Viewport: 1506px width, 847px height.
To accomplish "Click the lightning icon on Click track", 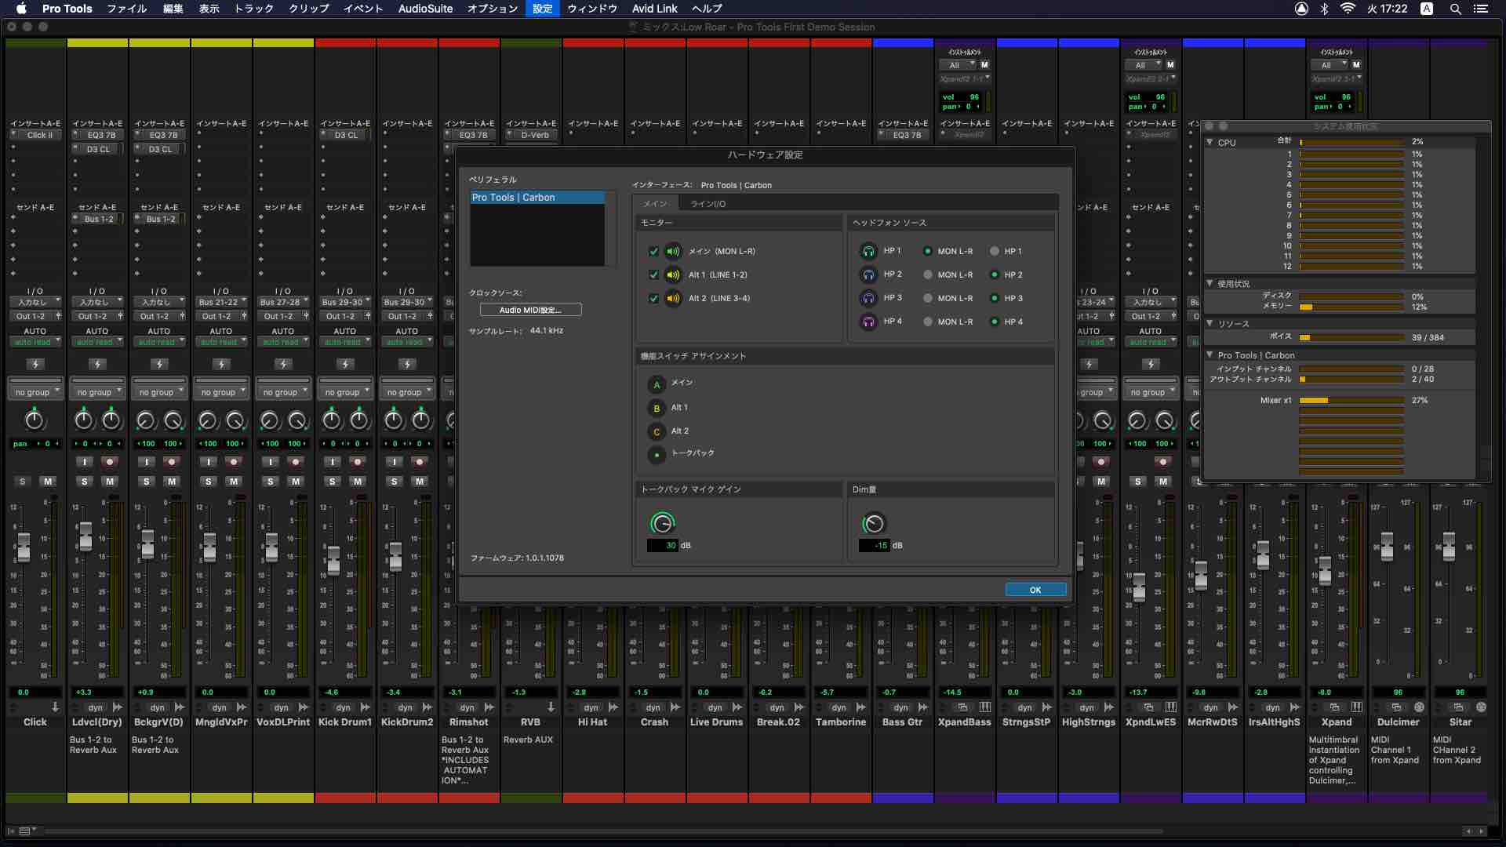I will pyautogui.click(x=35, y=364).
